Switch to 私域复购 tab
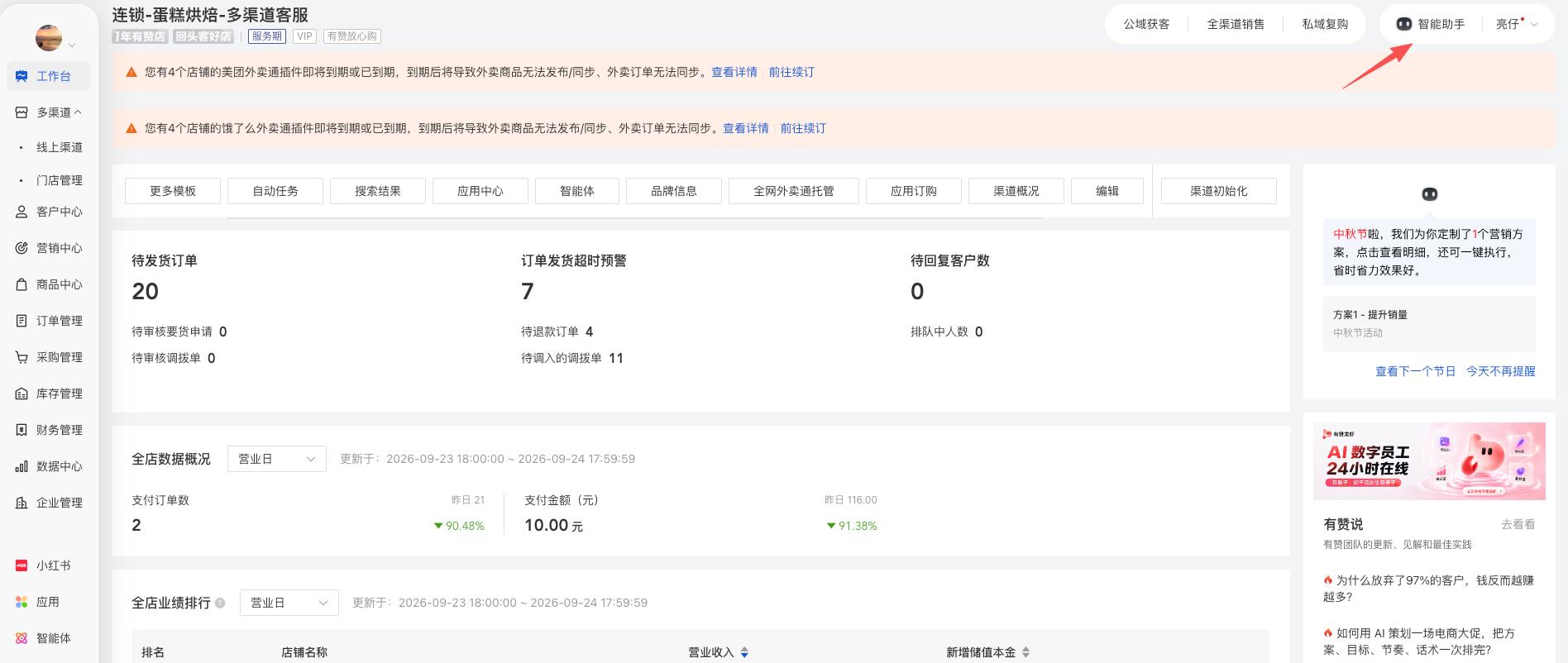This screenshot has width=1568, height=663. coord(1325,24)
